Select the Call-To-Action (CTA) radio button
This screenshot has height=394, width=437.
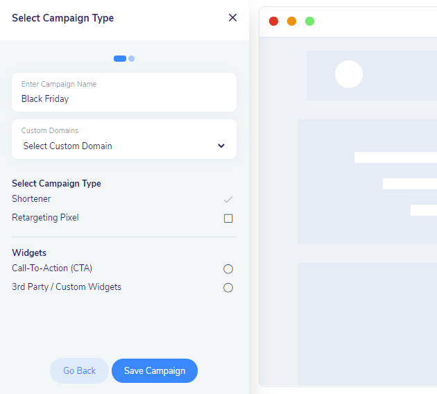(228, 269)
